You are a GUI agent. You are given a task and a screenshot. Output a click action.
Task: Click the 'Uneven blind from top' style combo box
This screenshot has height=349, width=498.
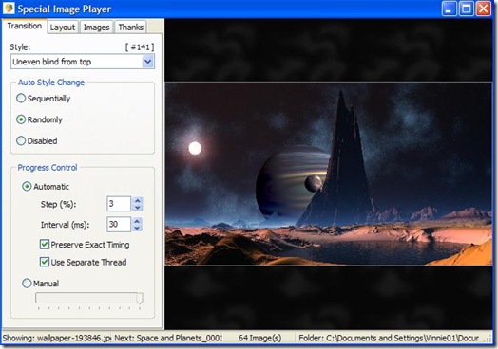tap(83, 62)
